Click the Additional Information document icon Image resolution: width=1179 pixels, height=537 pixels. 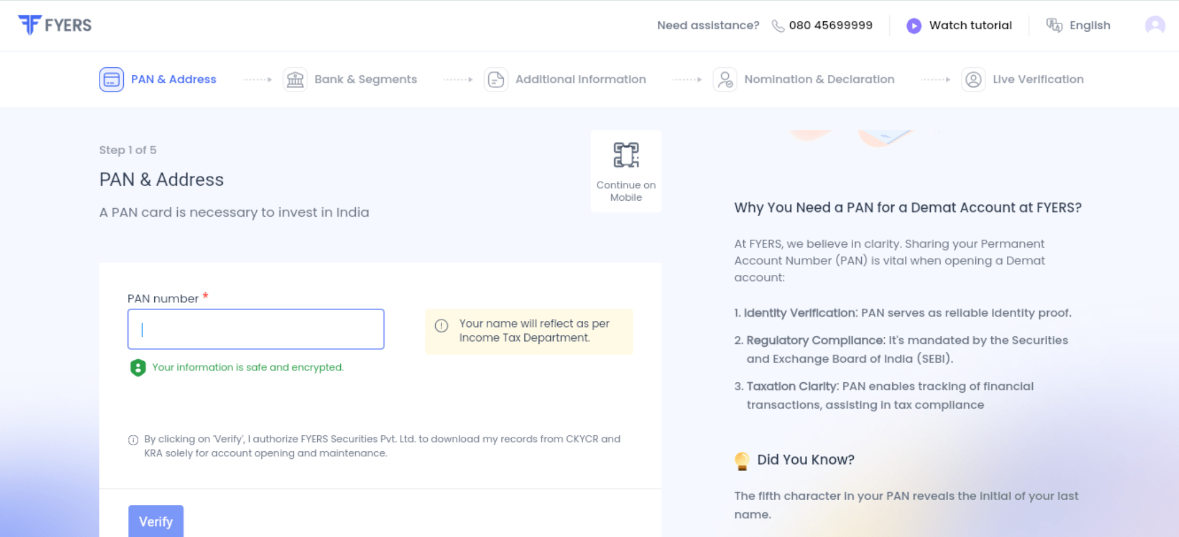496,79
